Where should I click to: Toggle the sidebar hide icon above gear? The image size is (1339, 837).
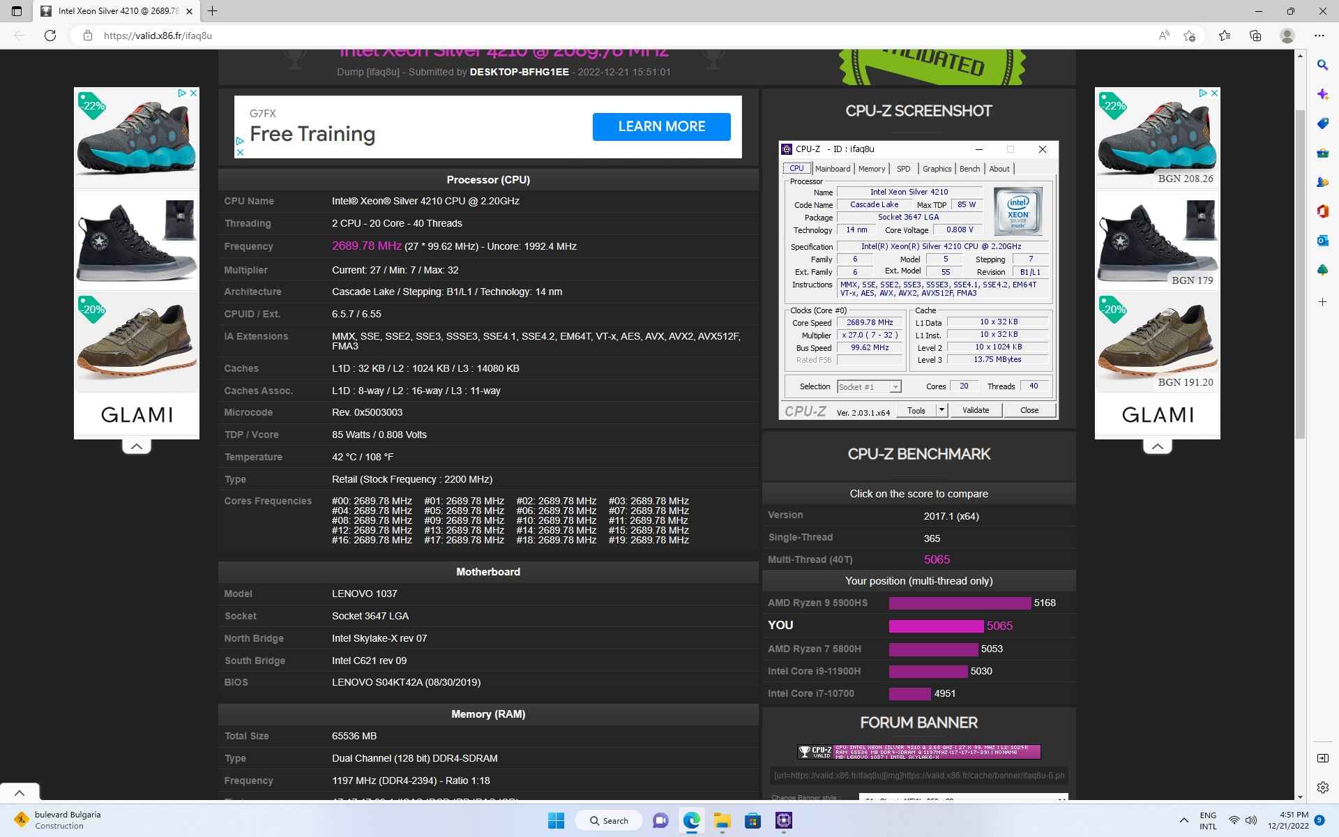1322,758
